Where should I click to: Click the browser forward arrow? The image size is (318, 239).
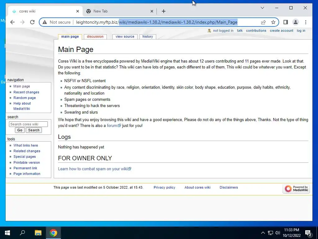[22, 22]
